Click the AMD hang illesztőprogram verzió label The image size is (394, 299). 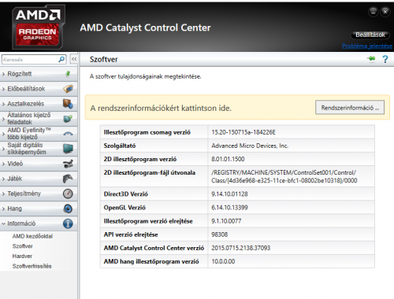click(x=151, y=261)
